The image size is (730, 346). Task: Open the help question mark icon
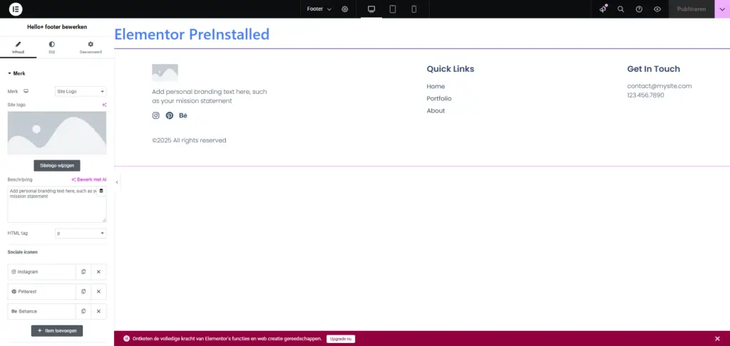coord(639,9)
